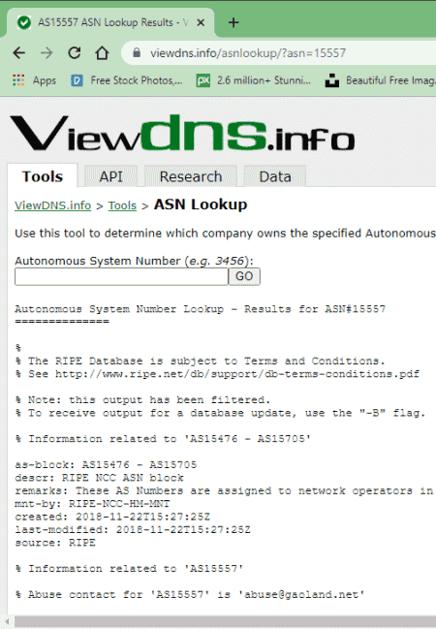
Task: Click the 'descr: RIPE NCC ASN block' line
Action: 99,478
